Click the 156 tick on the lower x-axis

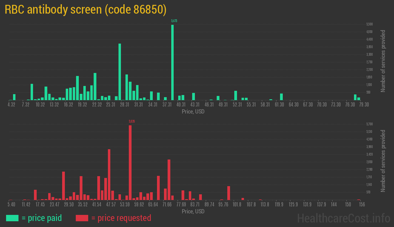pos(362,205)
